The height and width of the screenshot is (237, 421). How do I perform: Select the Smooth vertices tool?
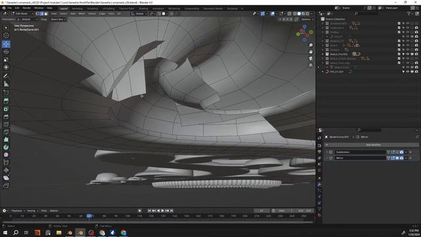6,155
